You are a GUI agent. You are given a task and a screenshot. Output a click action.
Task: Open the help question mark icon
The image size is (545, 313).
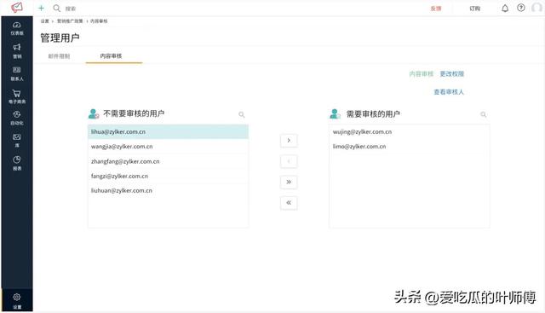click(520, 8)
